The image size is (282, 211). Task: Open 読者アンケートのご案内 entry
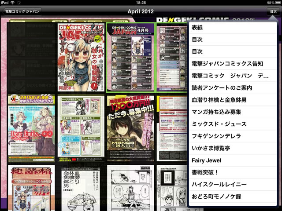pyautogui.click(x=233, y=88)
